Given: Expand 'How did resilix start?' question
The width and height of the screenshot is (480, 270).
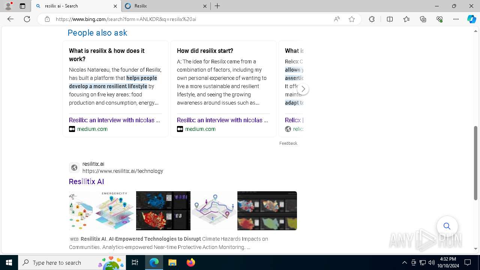Looking at the screenshot, I should point(205,51).
